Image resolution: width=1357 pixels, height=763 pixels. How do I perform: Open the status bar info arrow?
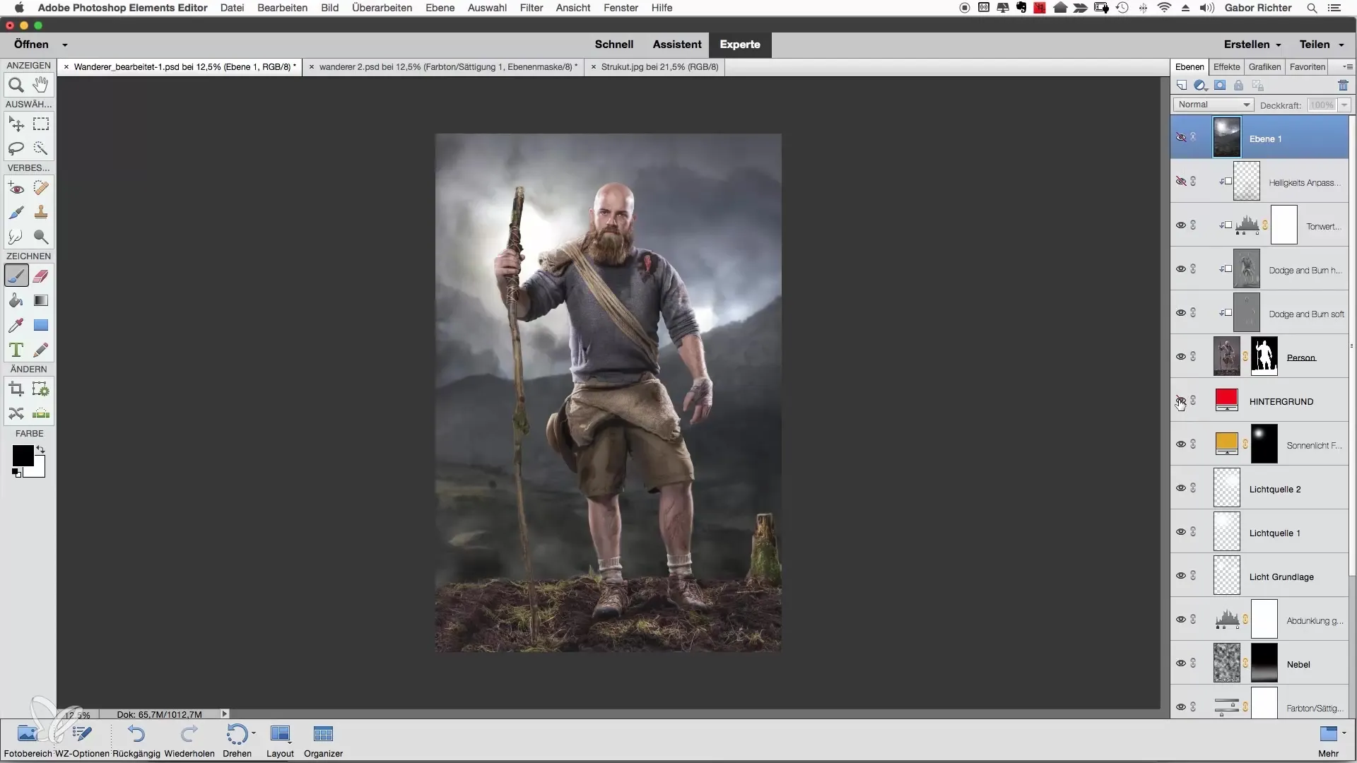point(225,714)
